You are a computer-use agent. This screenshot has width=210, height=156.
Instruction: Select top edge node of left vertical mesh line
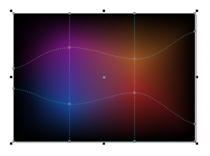point(70,13)
